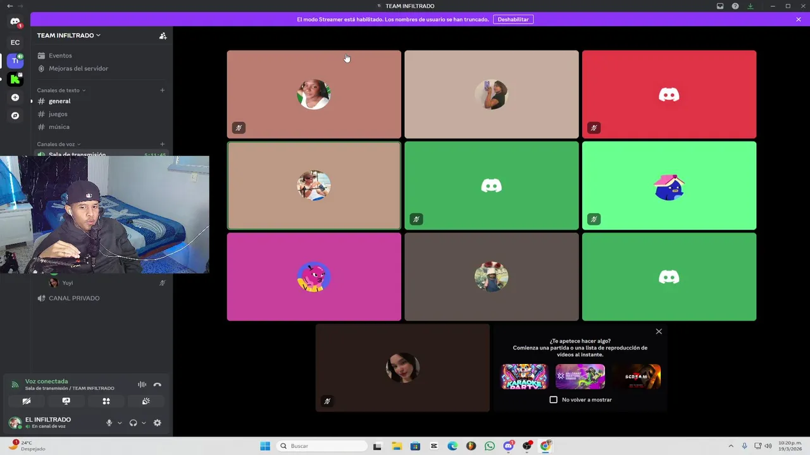The height and width of the screenshot is (455, 810).
Task: Add a voice channel with plus icon
Action: [x=162, y=144]
